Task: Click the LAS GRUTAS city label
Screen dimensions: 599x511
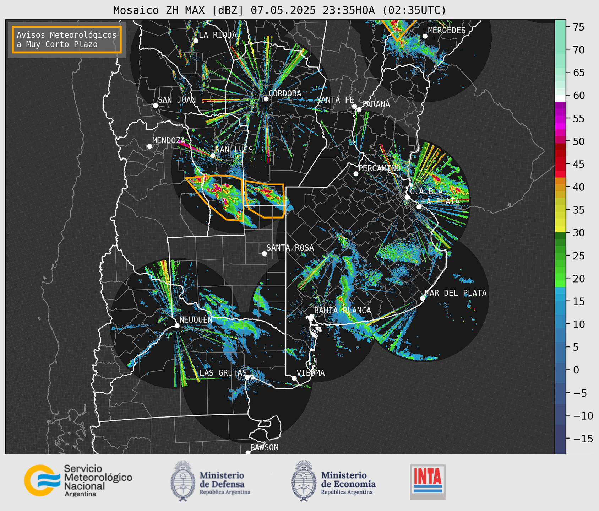Action: pos(223,373)
